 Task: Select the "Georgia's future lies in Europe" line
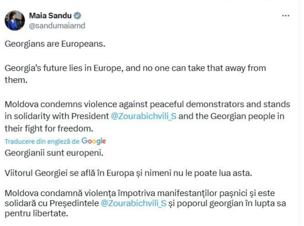(x=135, y=68)
